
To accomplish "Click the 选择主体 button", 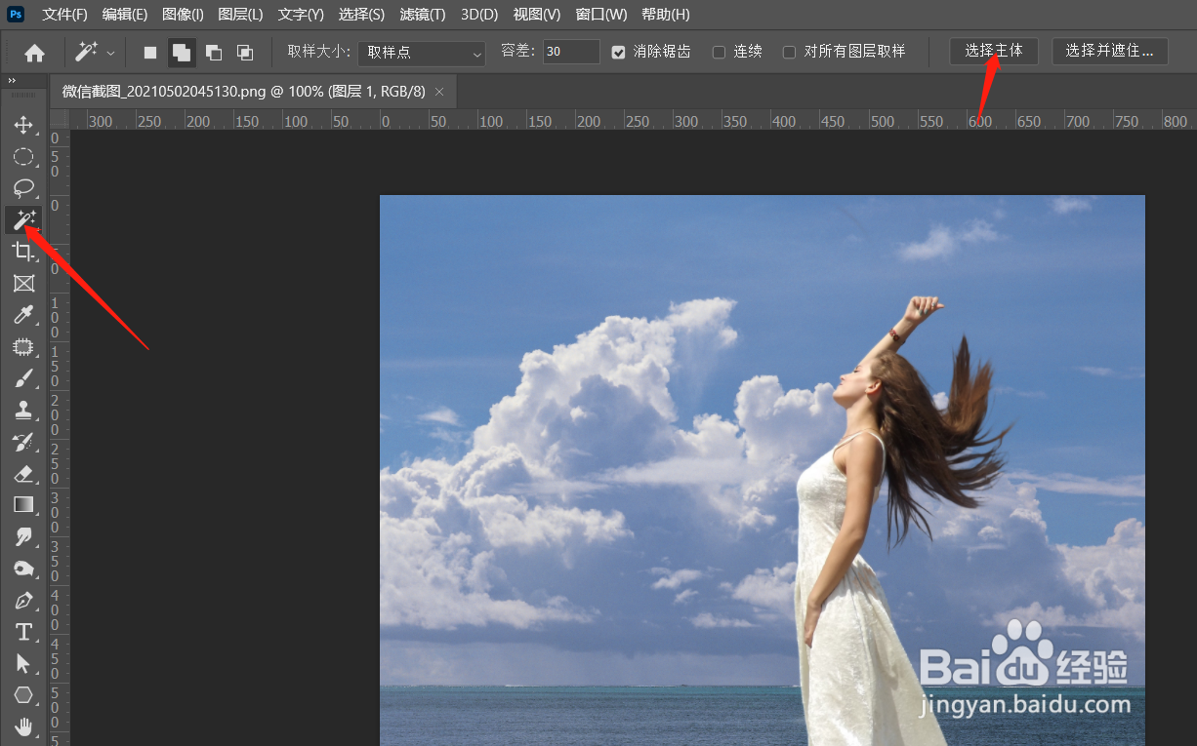I will [x=994, y=51].
